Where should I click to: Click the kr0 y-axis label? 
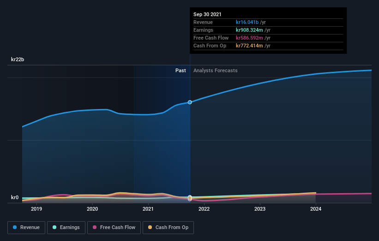15,197
